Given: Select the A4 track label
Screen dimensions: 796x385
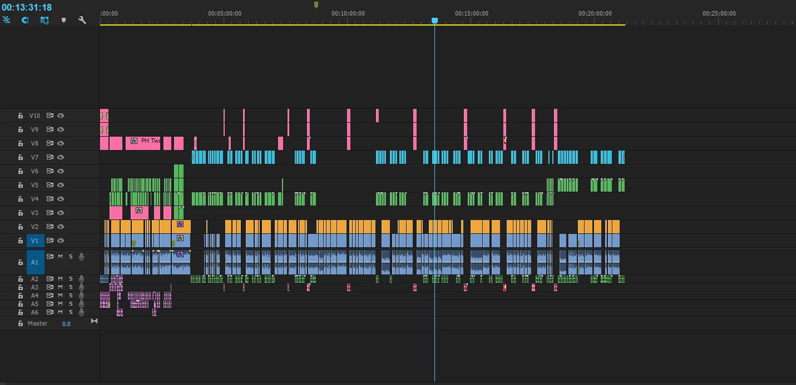Looking at the screenshot, I should [x=34, y=296].
